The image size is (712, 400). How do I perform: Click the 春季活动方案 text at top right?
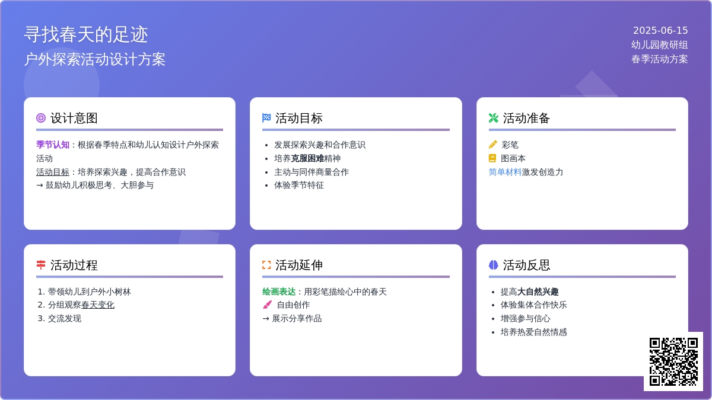tap(660, 59)
